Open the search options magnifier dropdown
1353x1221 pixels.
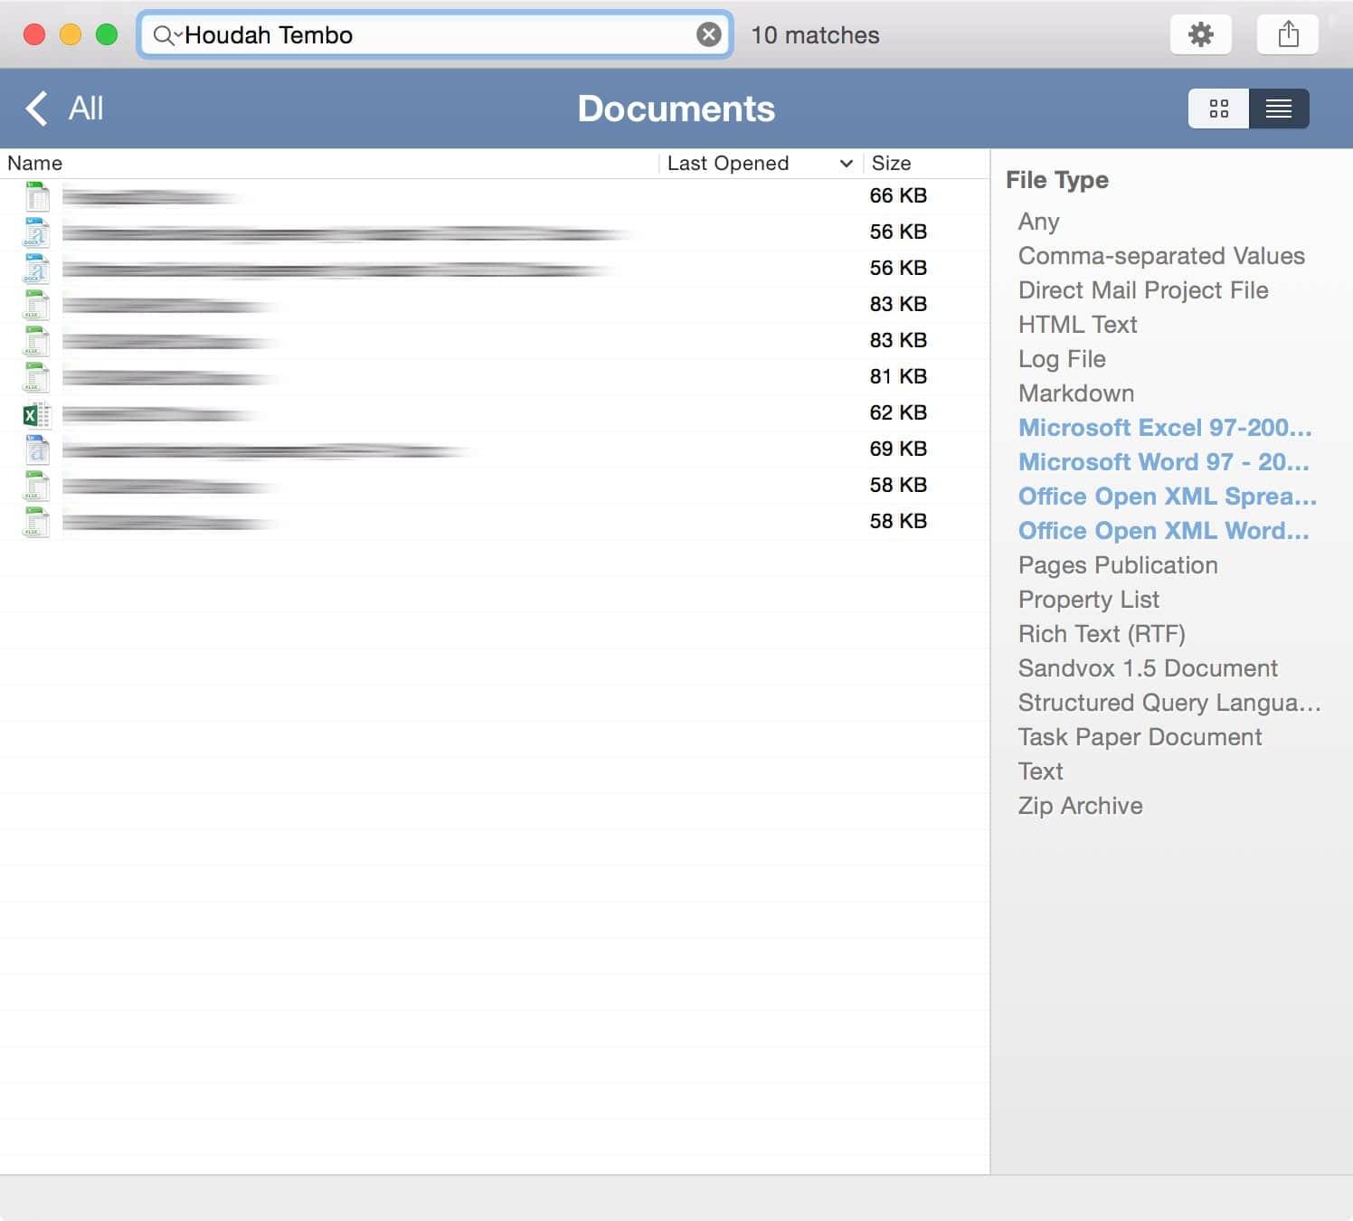166,35
